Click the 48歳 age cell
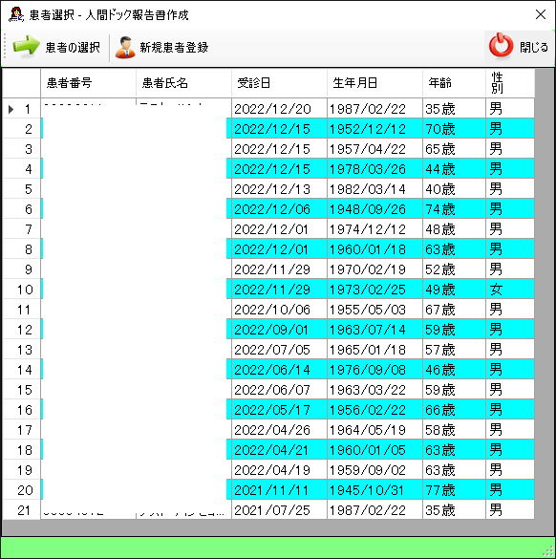 455,229
